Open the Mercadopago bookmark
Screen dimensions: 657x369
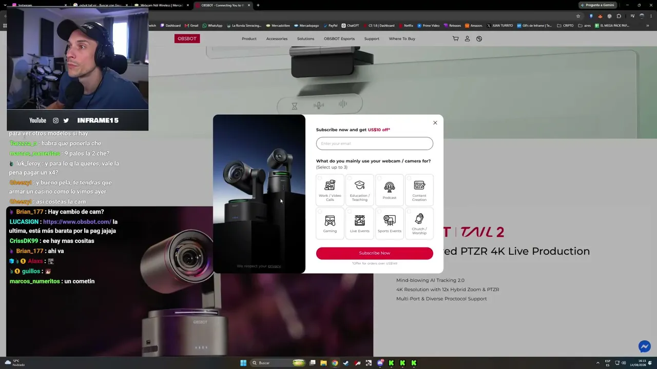(306, 26)
